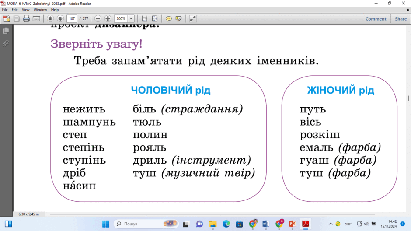Show hidden tray icons chevron

pyautogui.click(x=331, y=224)
